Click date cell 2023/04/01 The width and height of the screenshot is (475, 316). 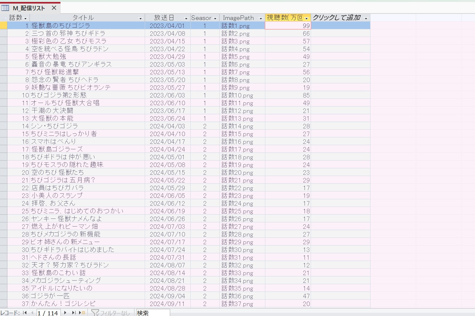tap(168, 25)
